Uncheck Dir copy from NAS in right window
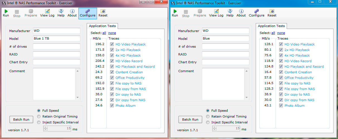Image resolution: width=338 pixels, height=139 pixels. click(281, 100)
